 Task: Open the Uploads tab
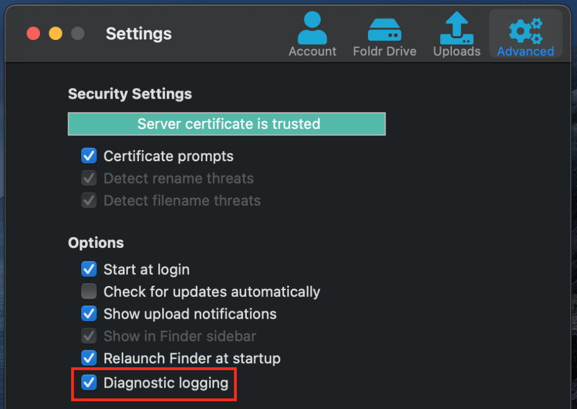click(456, 51)
